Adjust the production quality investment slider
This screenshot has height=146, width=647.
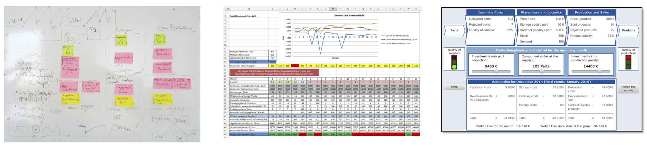click(x=591, y=71)
